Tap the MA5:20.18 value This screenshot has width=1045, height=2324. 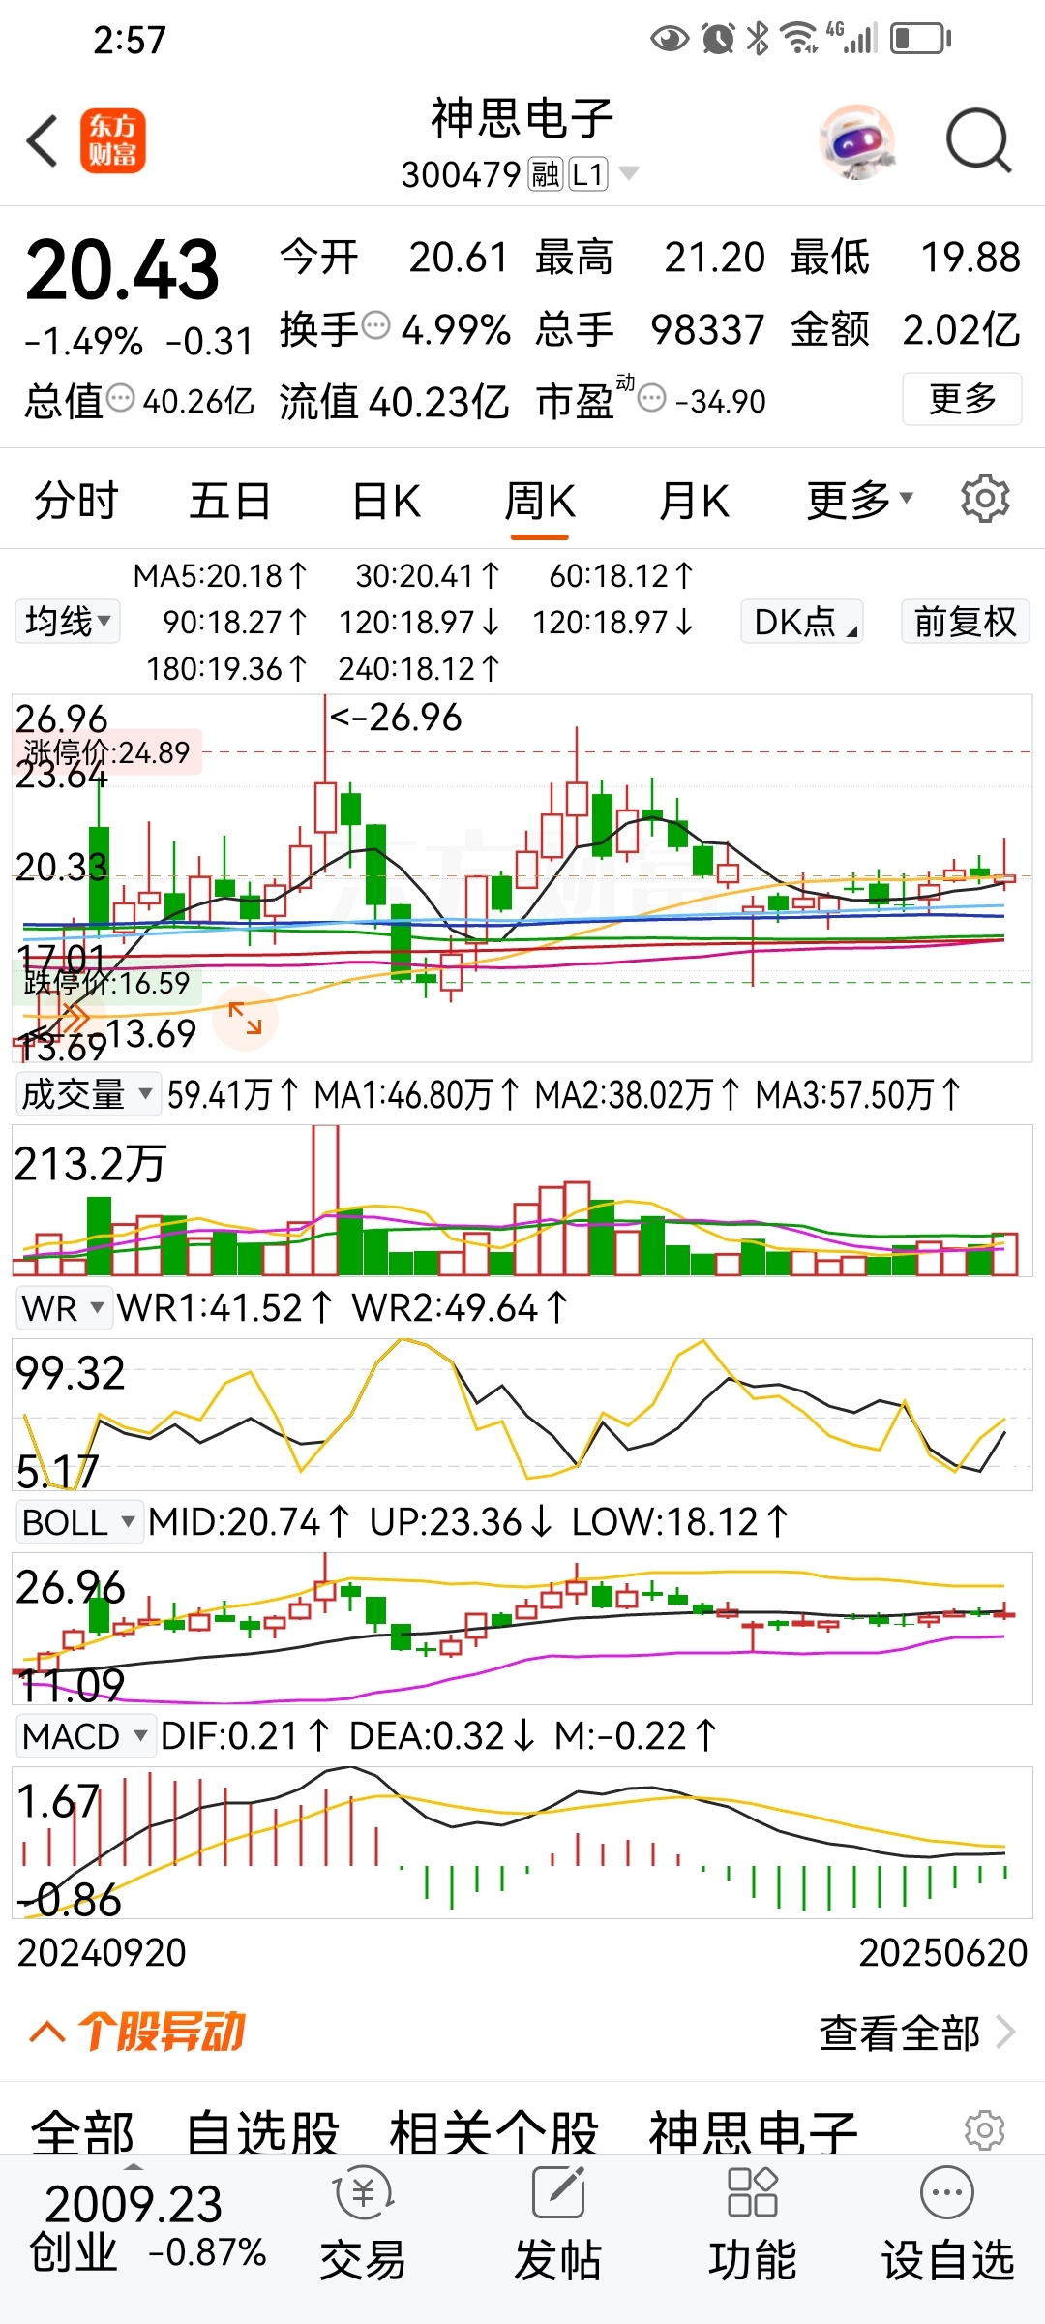[221, 576]
